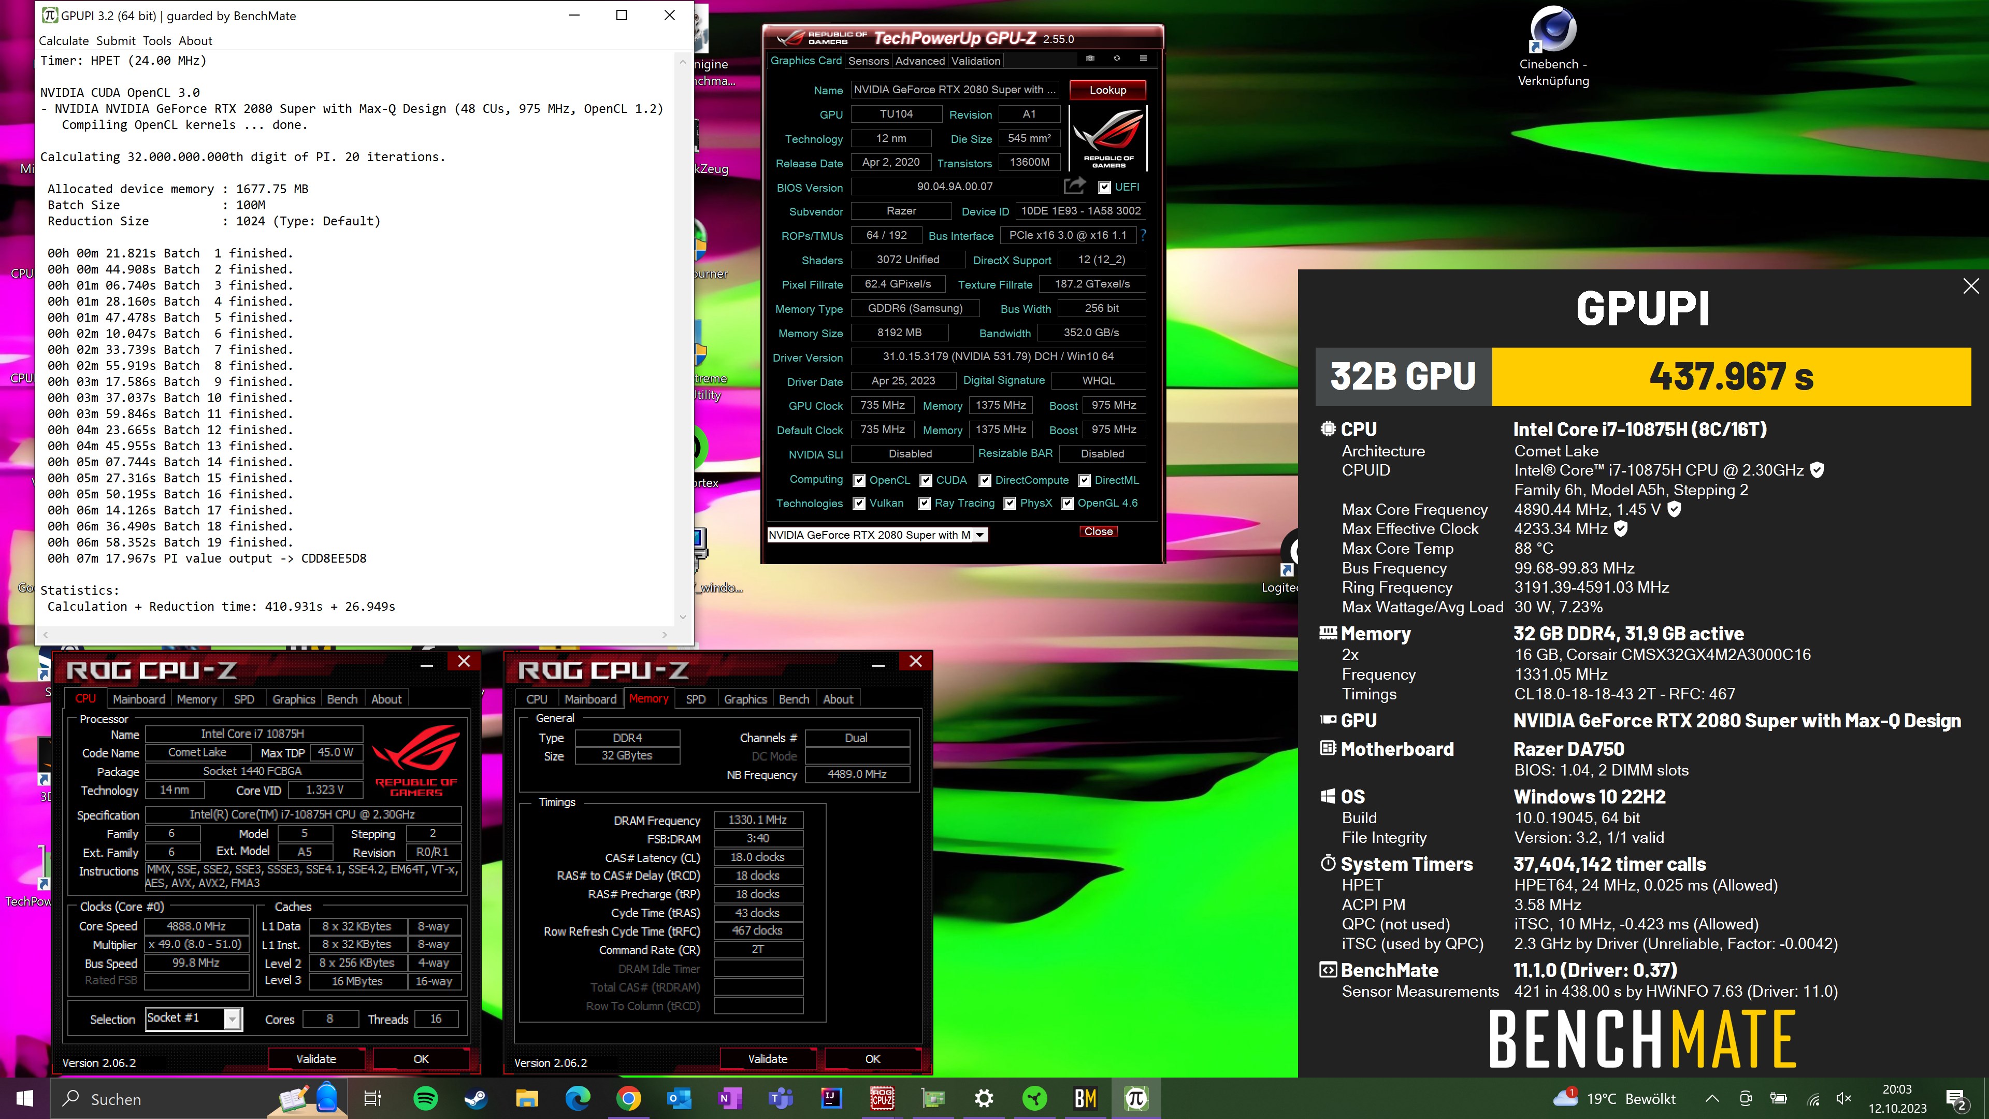The width and height of the screenshot is (1989, 1119).
Task: Click the BenchMate BM taskbar icon
Action: click(x=1086, y=1098)
